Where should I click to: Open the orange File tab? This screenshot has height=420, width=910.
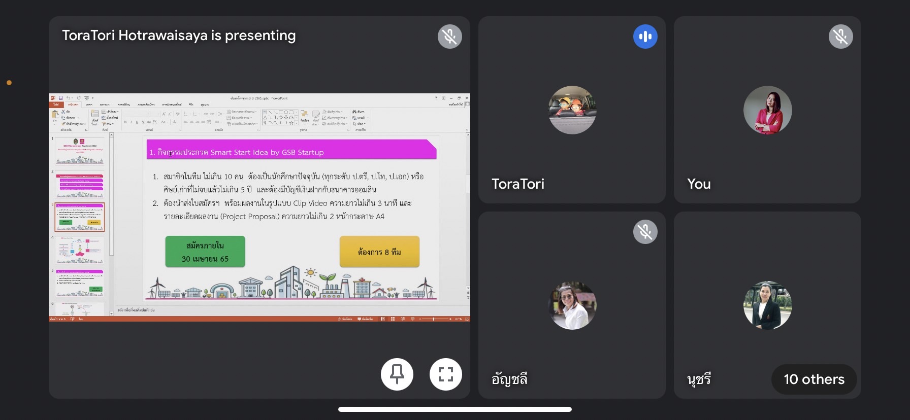[x=56, y=104]
